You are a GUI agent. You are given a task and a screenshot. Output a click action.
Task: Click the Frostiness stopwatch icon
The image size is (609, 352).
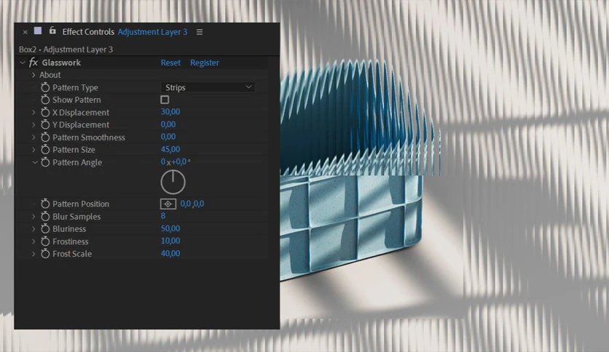(x=45, y=241)
